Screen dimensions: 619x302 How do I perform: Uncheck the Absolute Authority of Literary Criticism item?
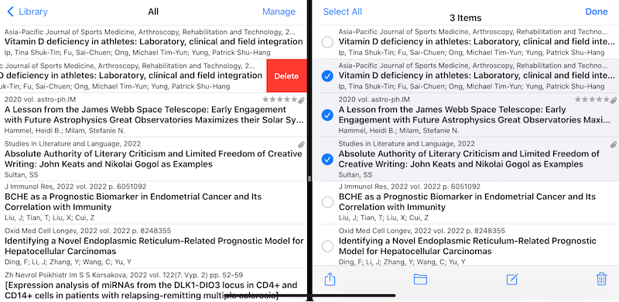327,159
